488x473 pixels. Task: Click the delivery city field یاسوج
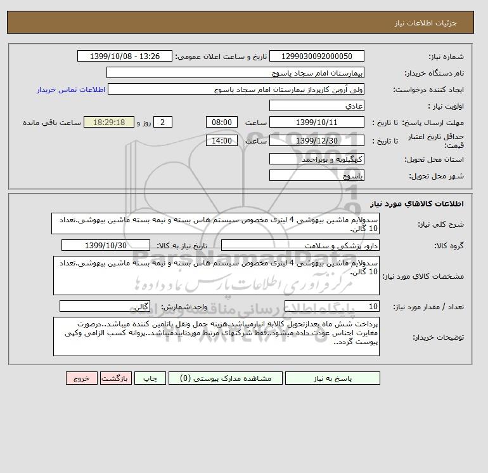coord(316,175)
